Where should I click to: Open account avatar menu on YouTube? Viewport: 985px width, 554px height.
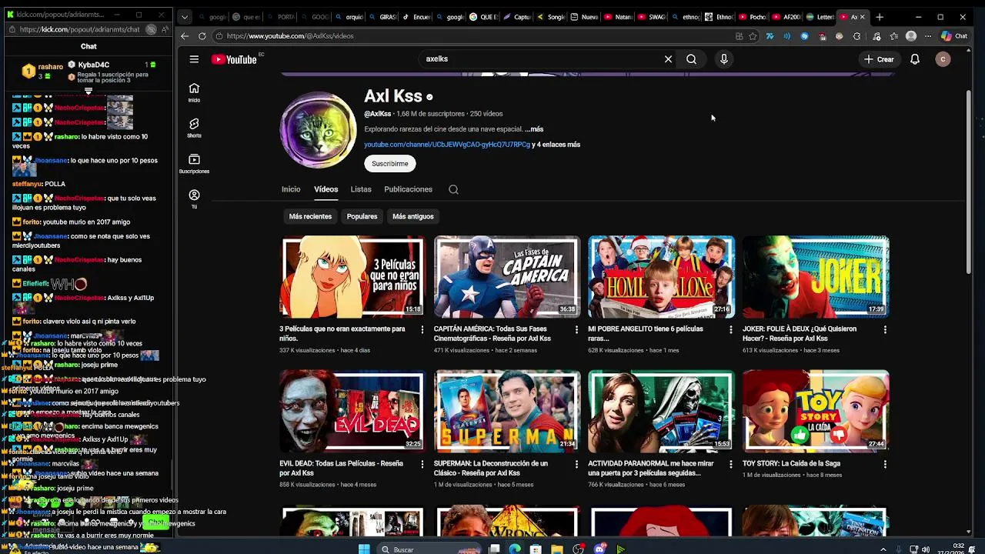[x=943, y=59]
